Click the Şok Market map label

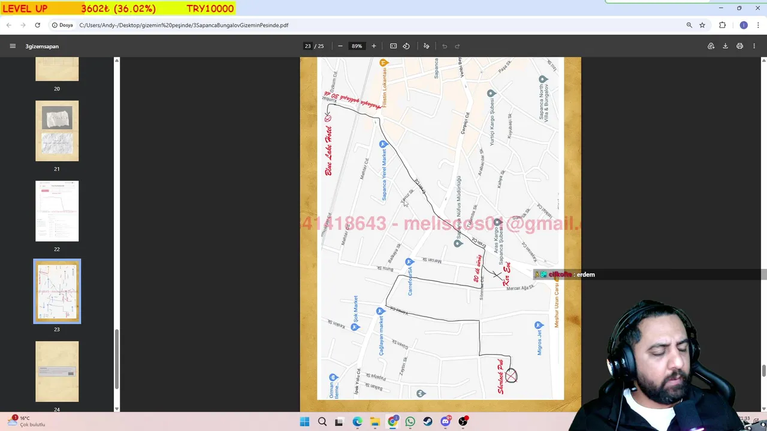pyautogui.click(x=355, y=309)
